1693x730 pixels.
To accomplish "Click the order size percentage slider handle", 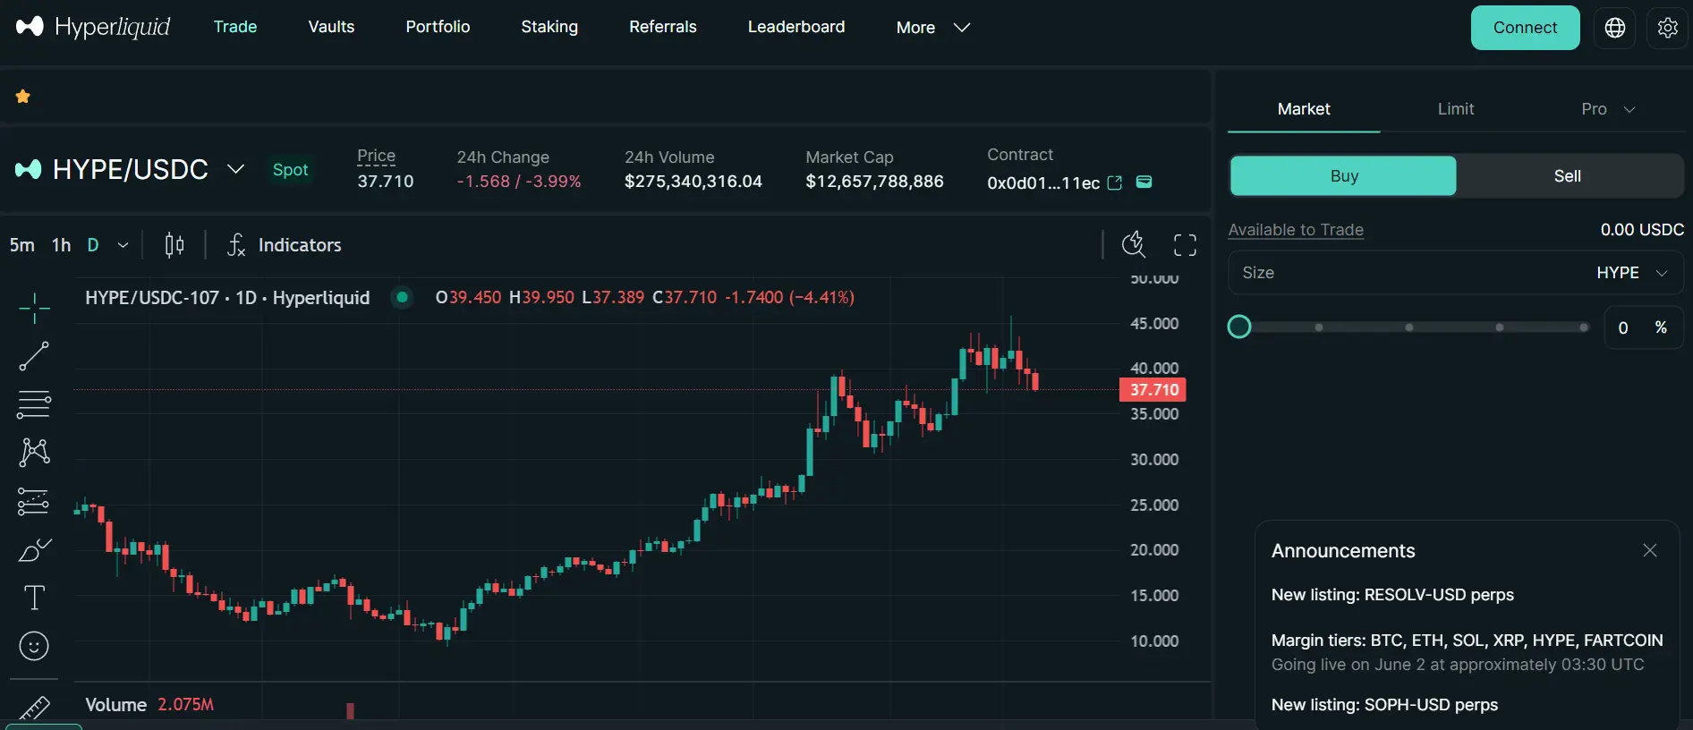I will 1239,327.
